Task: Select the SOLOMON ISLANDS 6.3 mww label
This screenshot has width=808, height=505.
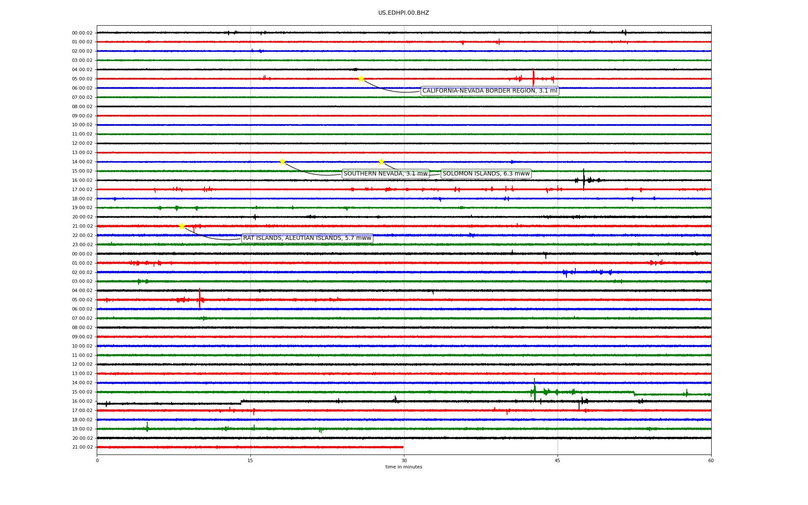Action: click(x=486, y=174)
